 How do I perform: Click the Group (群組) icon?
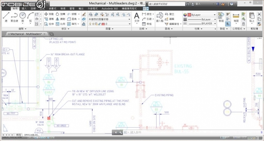click(x=221, y=17)
